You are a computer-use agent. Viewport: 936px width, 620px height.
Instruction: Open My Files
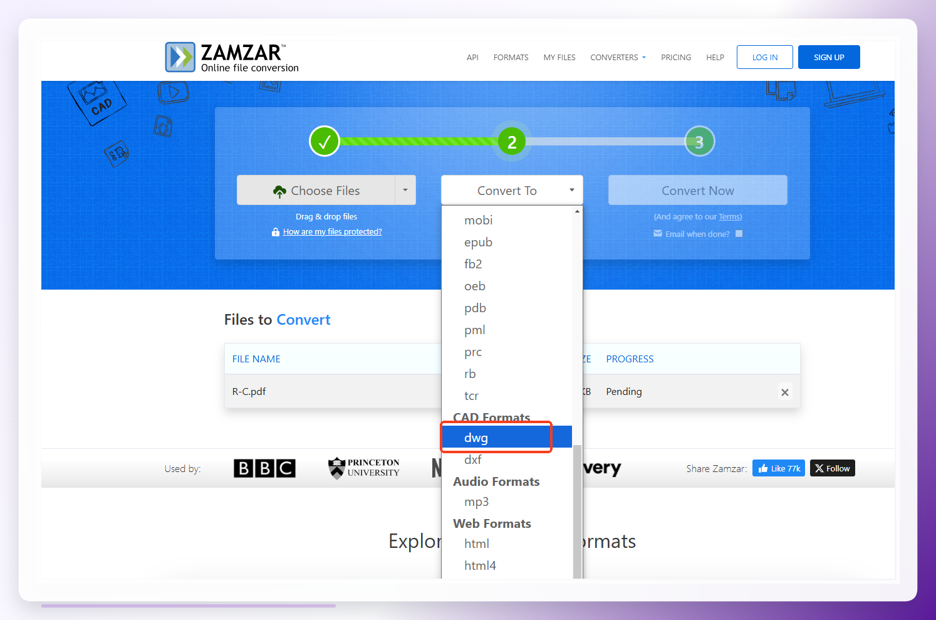click(559, 57)
